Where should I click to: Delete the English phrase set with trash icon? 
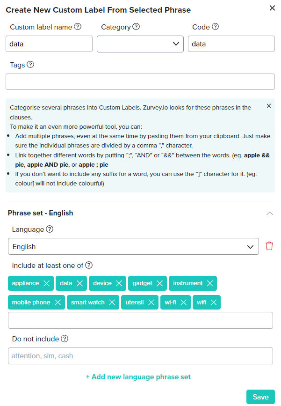pyautogui.click(x=269, y=246)
